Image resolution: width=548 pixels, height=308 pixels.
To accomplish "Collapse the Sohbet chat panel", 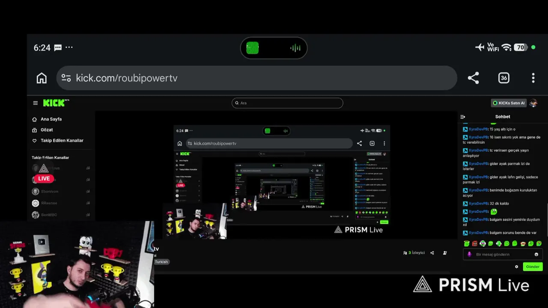I will 463,116.
